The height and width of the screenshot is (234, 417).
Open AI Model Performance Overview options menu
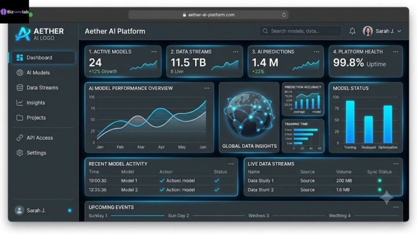point(207,88)
